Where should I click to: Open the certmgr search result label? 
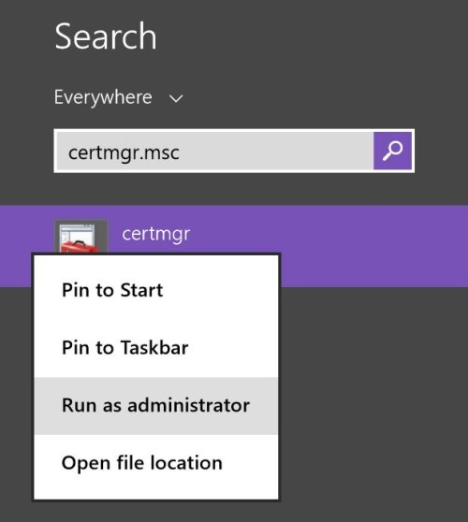(x=156, y=235)
